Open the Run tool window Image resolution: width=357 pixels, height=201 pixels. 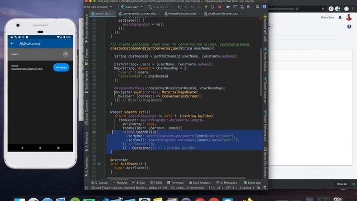pos(139,183)
